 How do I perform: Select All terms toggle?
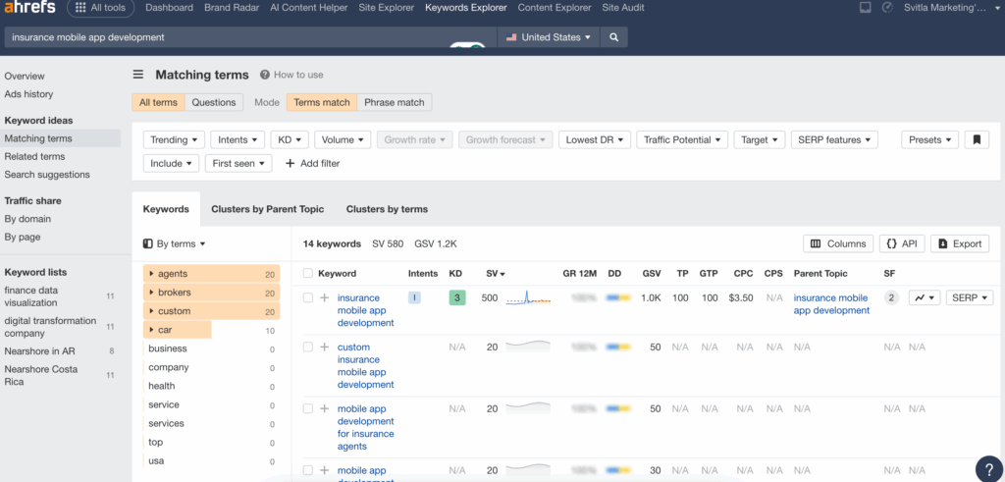point(158,102)
